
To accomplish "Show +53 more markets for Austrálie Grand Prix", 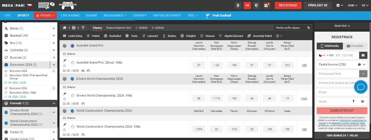I will [x=304, y=65].
